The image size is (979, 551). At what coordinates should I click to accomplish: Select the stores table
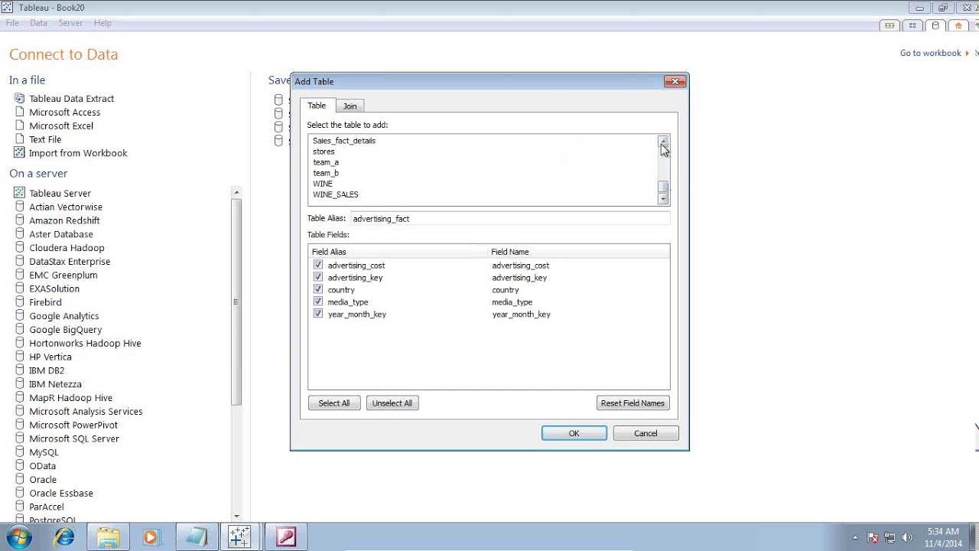(x=324, y=152)
